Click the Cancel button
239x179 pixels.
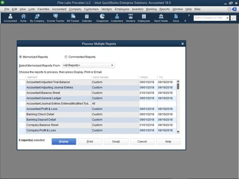click(142, 141)
